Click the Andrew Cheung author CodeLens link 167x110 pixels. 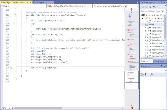[x=49, y=13]
